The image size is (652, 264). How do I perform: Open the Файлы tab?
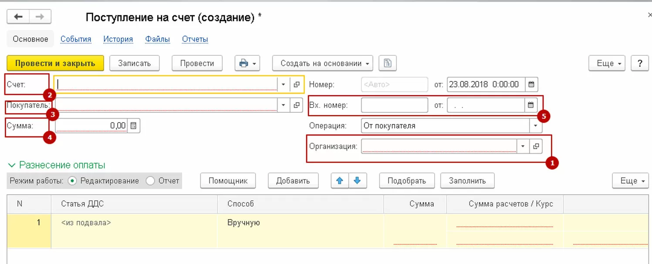(157, 39)
